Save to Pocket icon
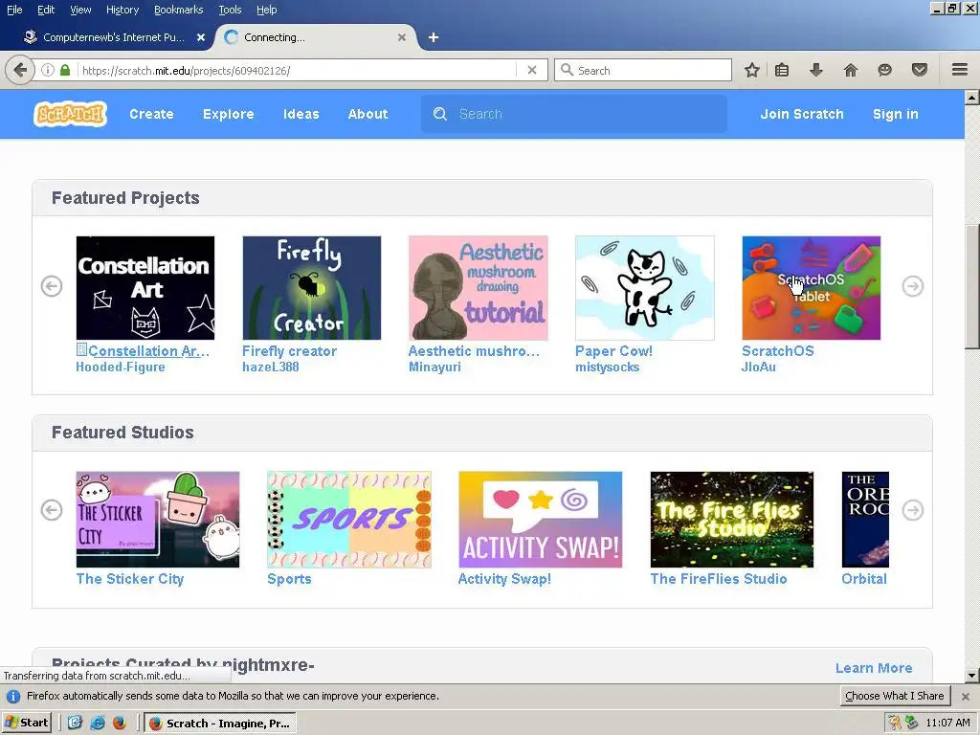 pos(920,70)
